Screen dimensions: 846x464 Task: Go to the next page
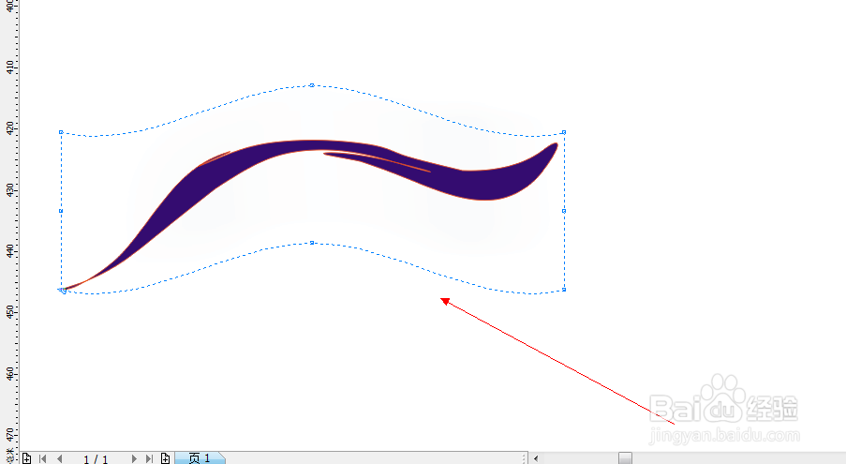(134, 458)
